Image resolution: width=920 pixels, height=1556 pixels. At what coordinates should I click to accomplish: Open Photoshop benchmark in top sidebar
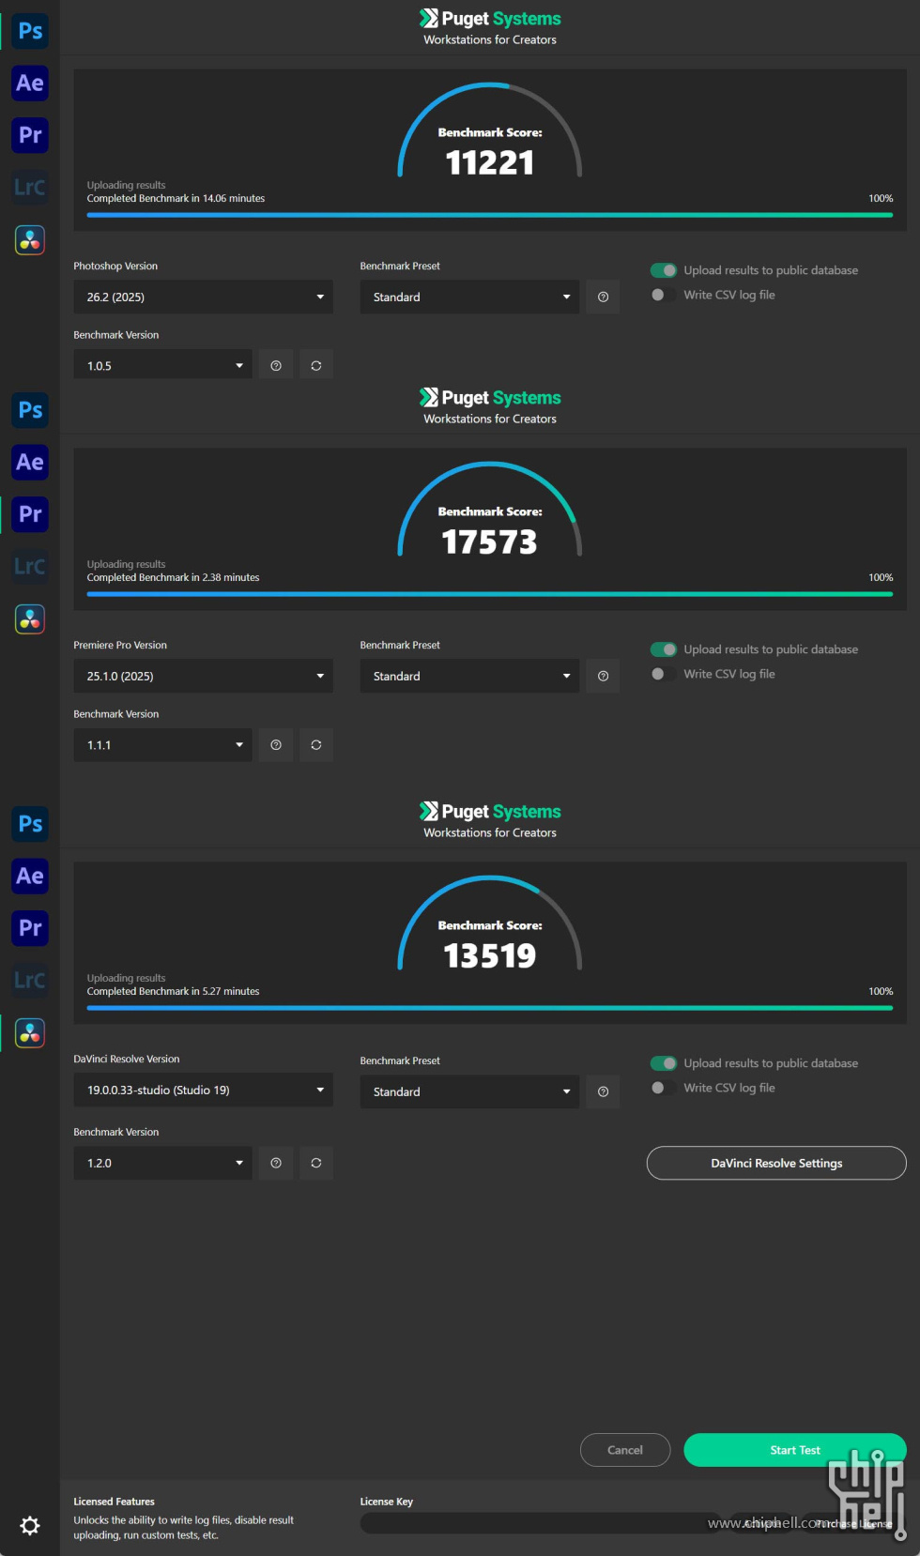(x=30, y=31)
